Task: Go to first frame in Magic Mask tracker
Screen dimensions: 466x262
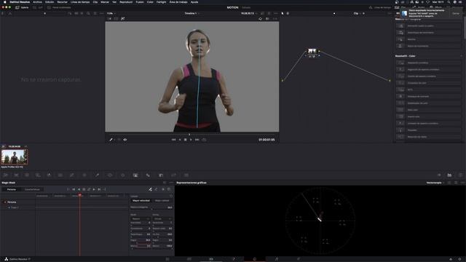Action: [x=68, y=189]
